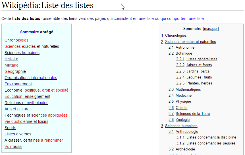This screenshot has height=155, width=245.
Task: Open 3.1.2 Listes concernant les peuples
Action: tap(206, 143)
